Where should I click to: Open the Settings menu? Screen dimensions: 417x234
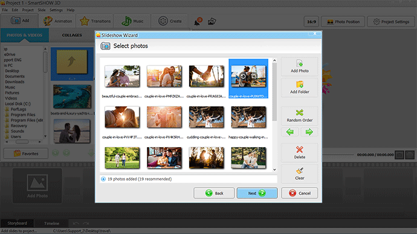(56, 10)
